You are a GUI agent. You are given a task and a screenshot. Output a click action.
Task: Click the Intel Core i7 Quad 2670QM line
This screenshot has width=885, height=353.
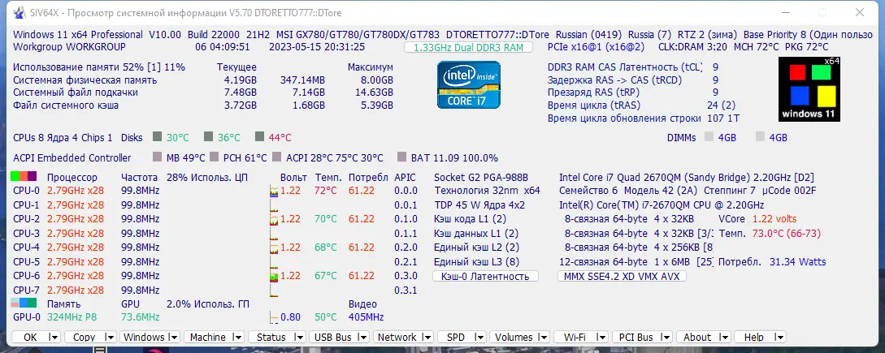[687, 177]
